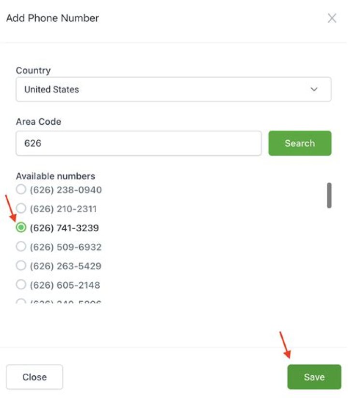Click the phone number text (626) 741-3239
This screenshot has height=398, width=348.
pyautogui.click(x=65, y=227)
